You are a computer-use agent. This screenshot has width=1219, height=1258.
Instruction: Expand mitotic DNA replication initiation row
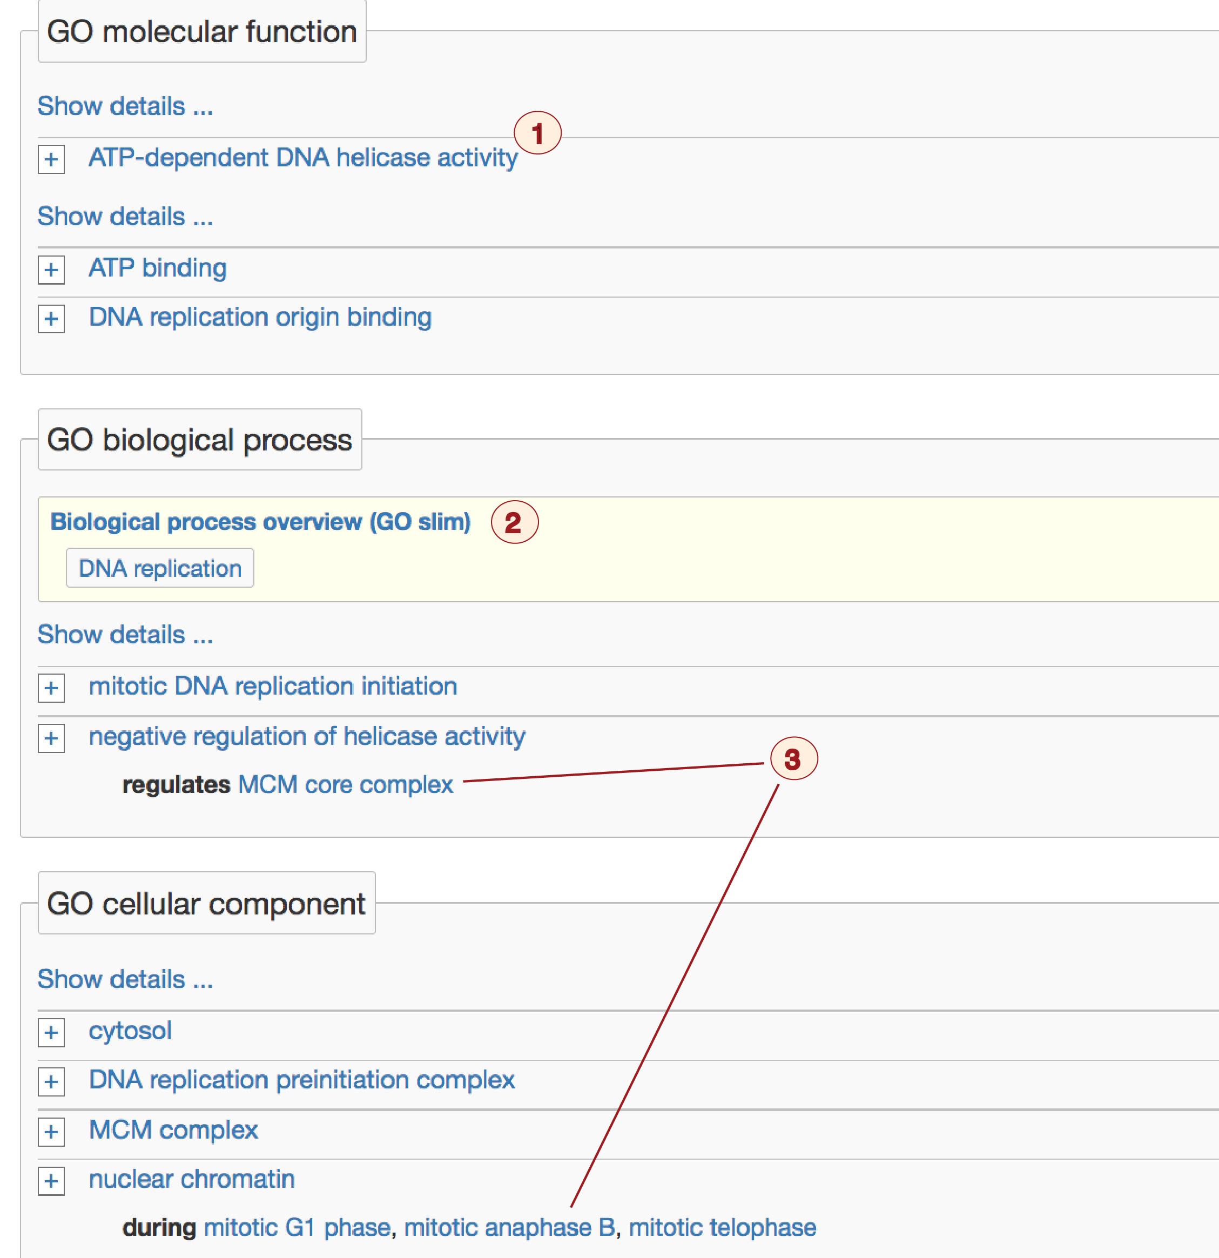click(x=51, y=689)
